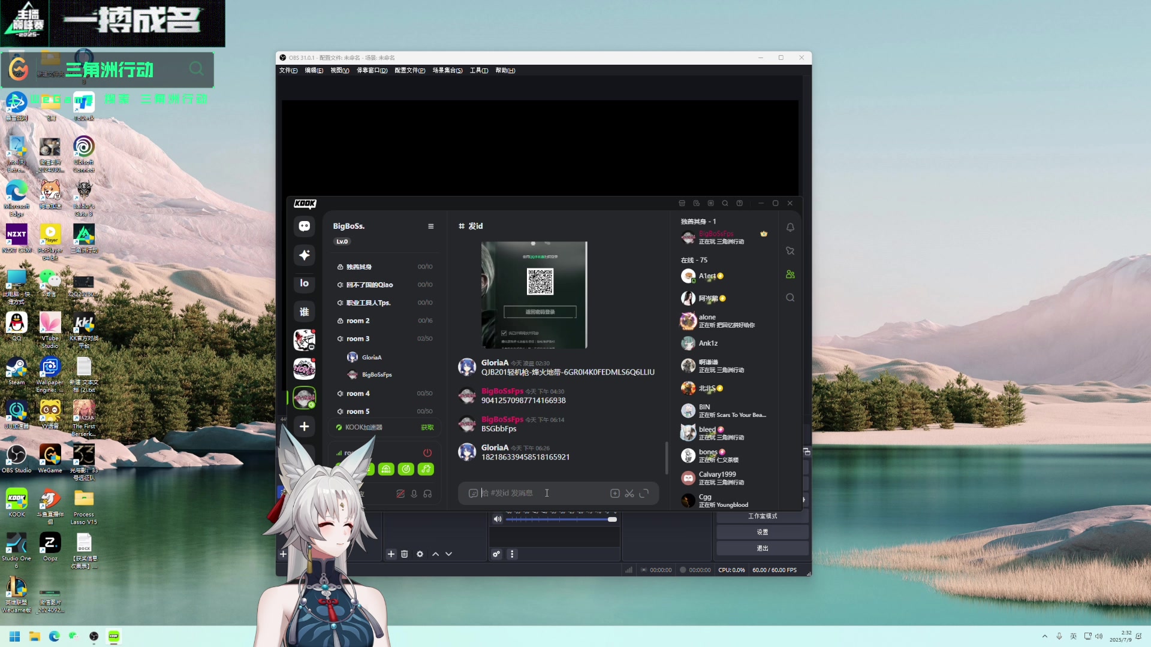
Task: Toggle the red slashed noise-suppression icon
Action: click(x=400, y=494)
